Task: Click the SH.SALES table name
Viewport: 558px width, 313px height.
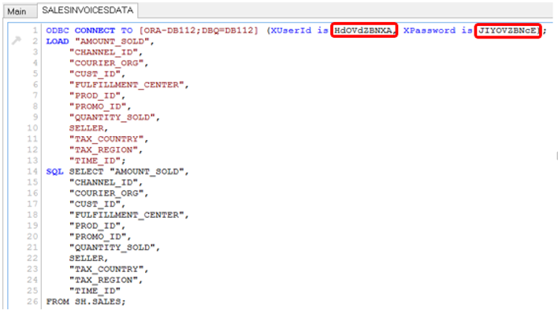Action: click(98, 302)
